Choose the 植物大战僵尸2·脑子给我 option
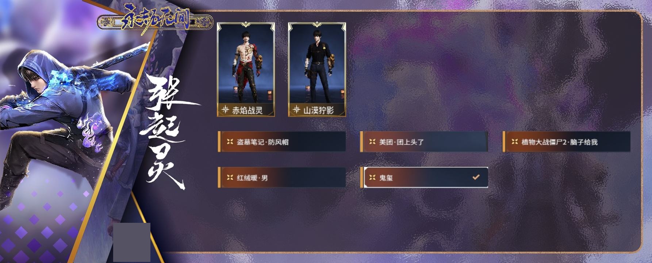Viewport: 652px width, 263px height. (566, 142)
